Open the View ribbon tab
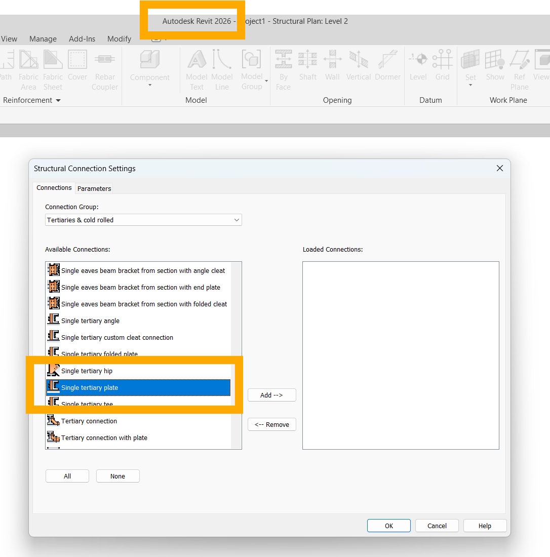This screenshot has width=550, height=557. tap(9, 38)
